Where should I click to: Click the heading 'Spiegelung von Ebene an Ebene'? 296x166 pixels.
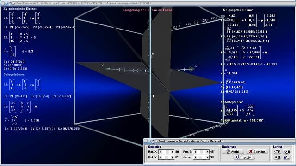pyautogui.click(x=148, y=10)
